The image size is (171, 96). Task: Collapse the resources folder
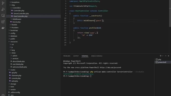(x=14, y=42)
